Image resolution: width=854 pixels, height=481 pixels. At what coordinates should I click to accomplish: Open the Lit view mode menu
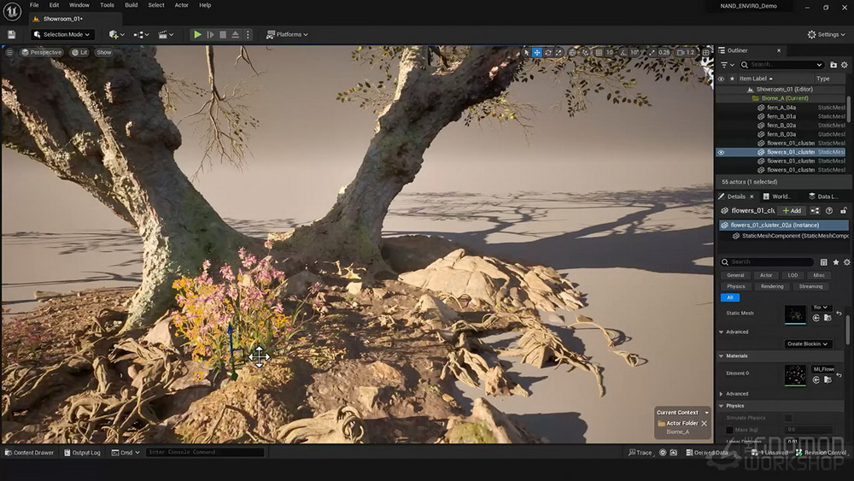(x=79, y=52)
